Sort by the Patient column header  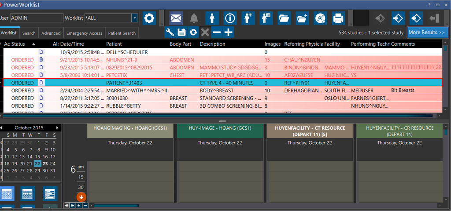114,44
